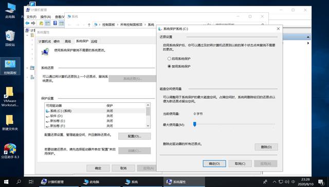Viewport: 329px width, 187px height.
Task: Open the 新建文件夹 desktop folder
Action: 10,123
